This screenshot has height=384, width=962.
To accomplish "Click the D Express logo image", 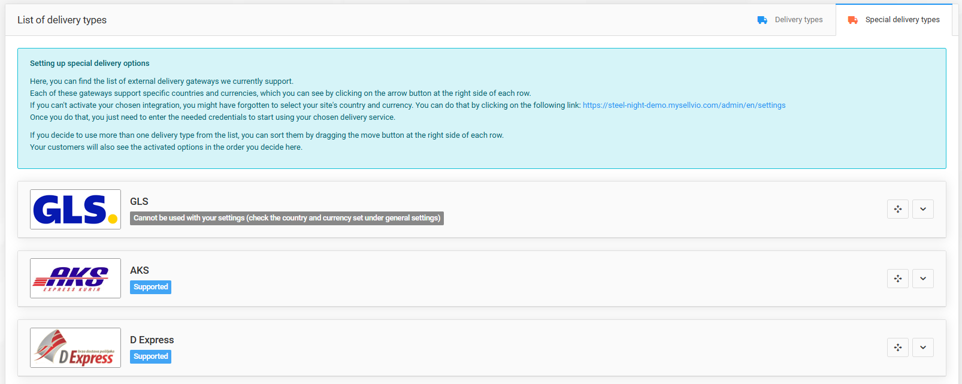I will click(75, 348).
